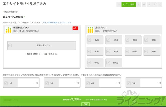The image size is (166, 107).
Task: Click 毎月、使った分だけお支払い subtitle
Action: (26, 31)
